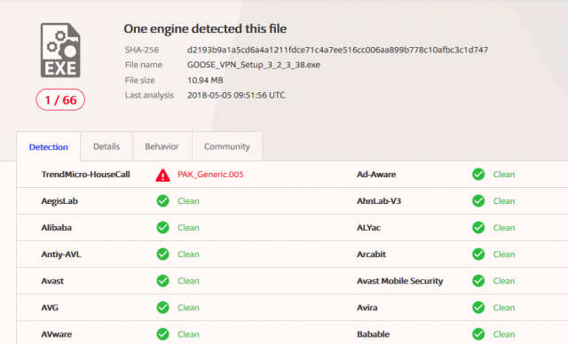Click the green check icon for AVware
The height and width of the screenshot is (344, 568).
tap(162, 334)
